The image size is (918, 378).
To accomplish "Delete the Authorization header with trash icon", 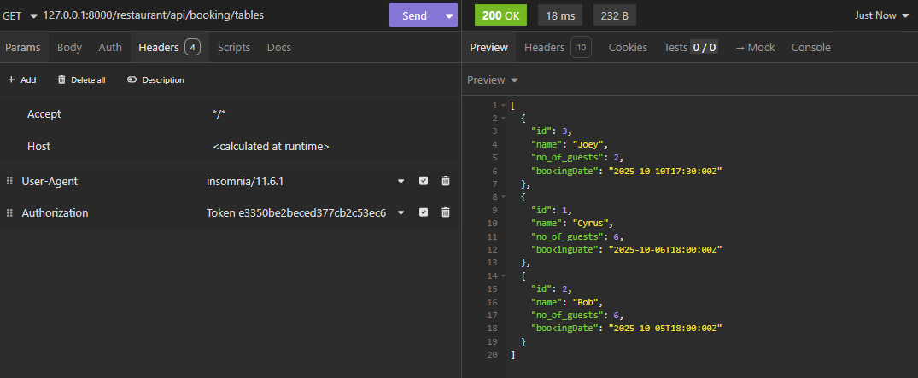I will [x=446, y=212].
